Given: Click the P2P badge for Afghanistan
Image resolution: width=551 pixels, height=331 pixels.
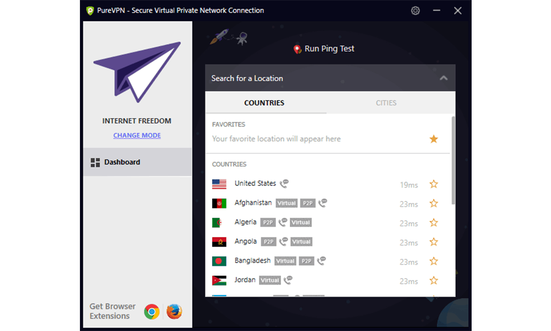Looking at the screenshot, I should point(307,204).
